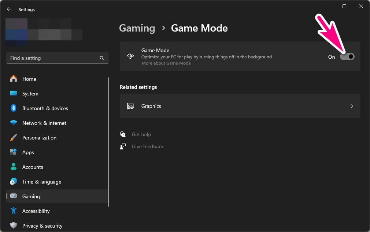Click the Accessibility figure icon
Viewport: 370px width, 232px height.
[14, 211]
